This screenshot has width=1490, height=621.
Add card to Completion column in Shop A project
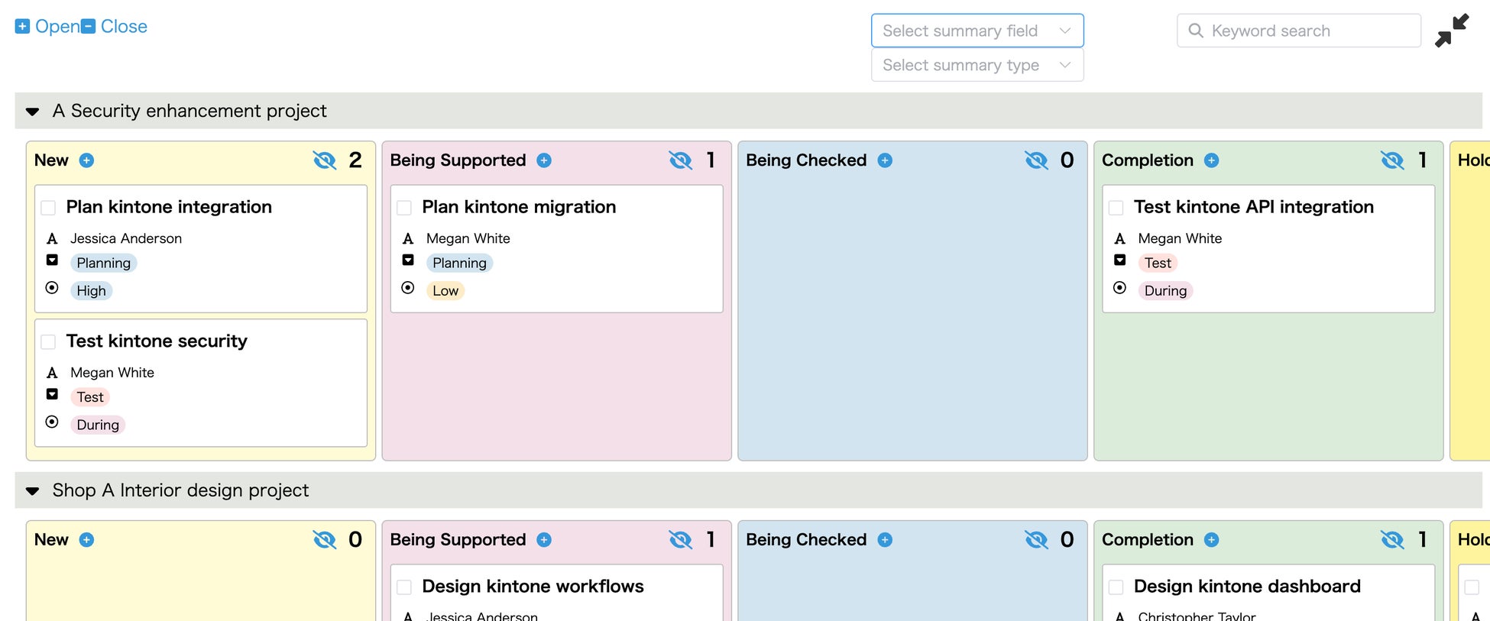tap(1211, 540)
